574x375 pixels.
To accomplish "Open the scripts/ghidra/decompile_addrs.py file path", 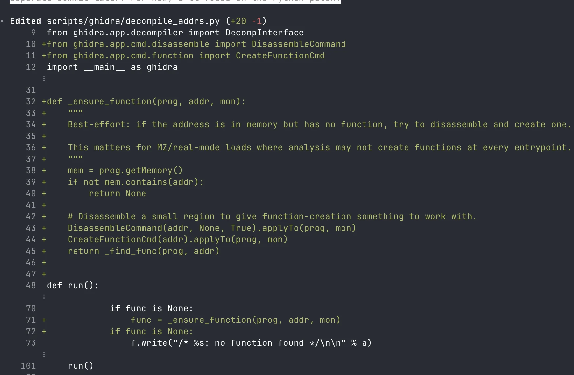I will [x=133, y=21].
